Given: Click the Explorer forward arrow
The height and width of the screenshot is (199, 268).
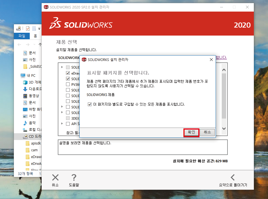Looking at the screenshot, I should [x=27, y=45].
